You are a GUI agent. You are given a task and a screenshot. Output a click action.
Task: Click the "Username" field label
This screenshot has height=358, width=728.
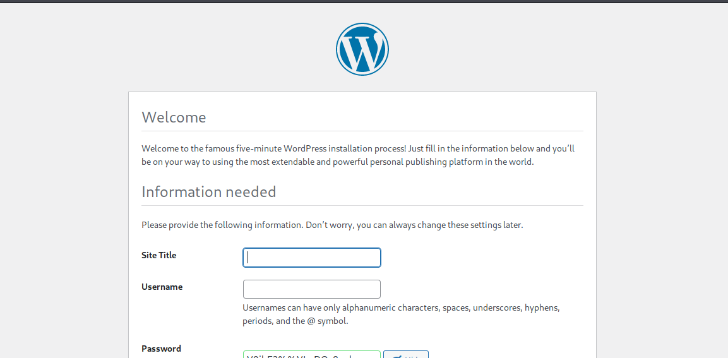162,287
